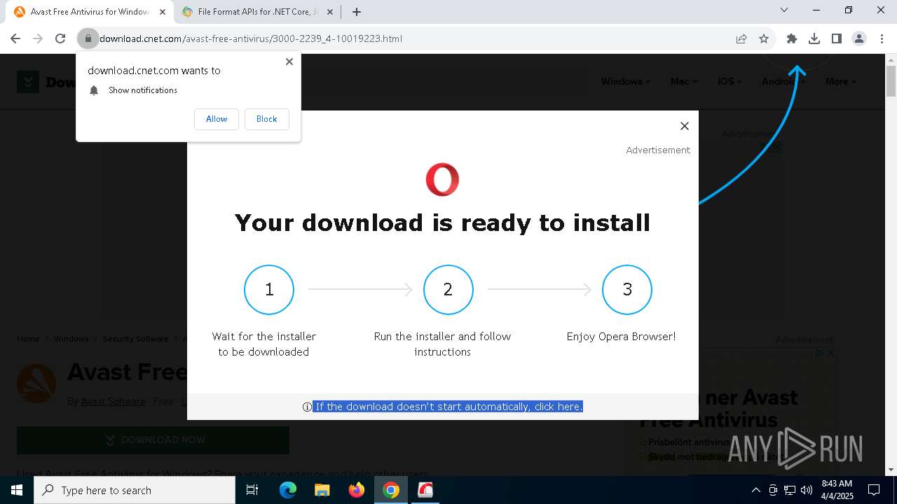The image size is (897, 504).
Task: Open Task View on taskbar
Action: point(252,490)
